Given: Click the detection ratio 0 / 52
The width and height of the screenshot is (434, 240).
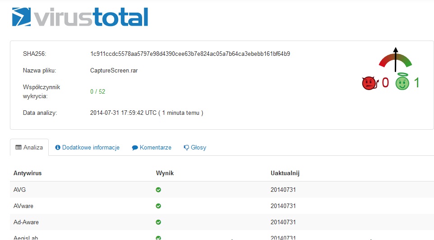Looking at the screenshot, I should click(x=98, y=92).
